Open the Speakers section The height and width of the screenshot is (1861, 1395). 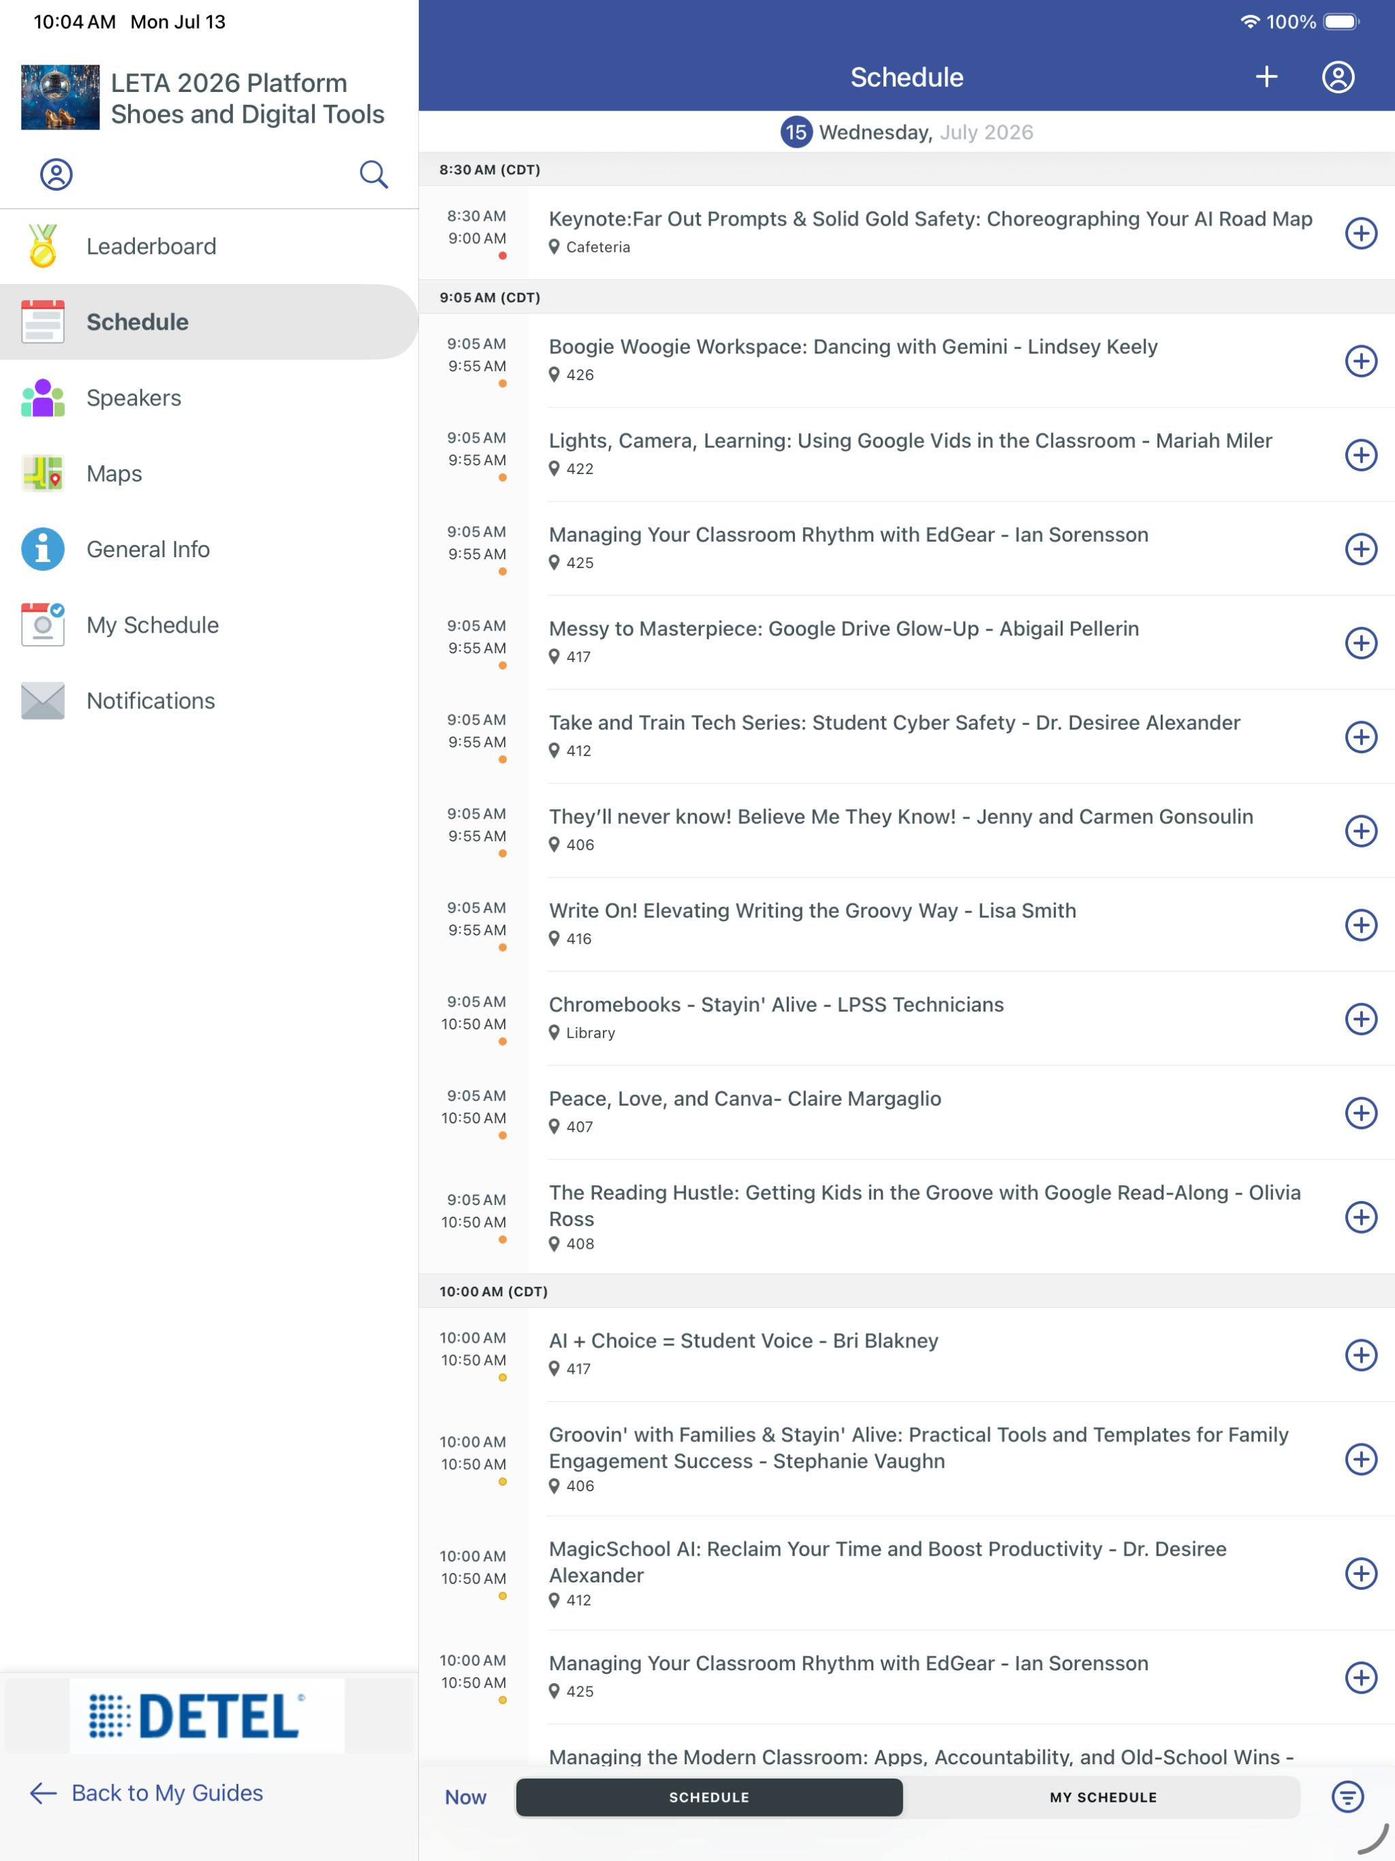click(x=208, y=398)
